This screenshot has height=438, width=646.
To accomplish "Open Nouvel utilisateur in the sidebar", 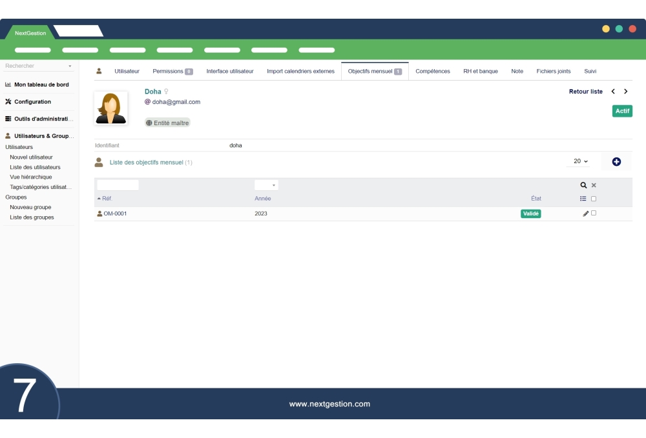I will 31,157.
